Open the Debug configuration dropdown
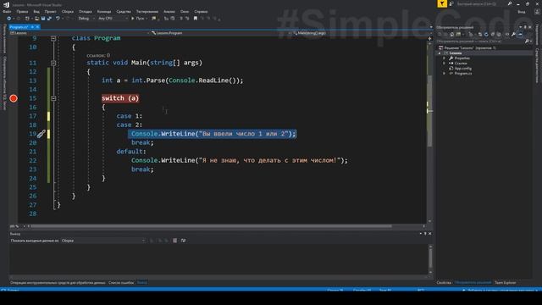Viewport: 542px width, 305px height. [x=86, y=19]
